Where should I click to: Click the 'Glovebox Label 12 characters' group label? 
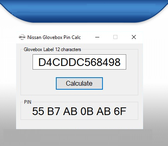coord(52,49)
